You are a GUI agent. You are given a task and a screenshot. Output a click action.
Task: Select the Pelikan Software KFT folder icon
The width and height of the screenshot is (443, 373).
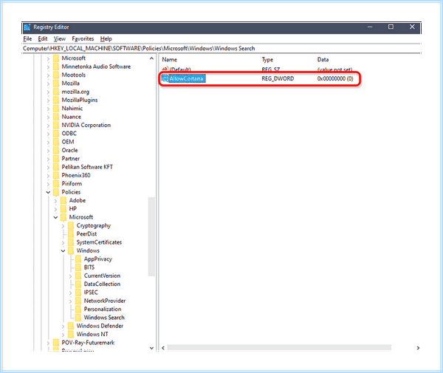click(56, 167)
